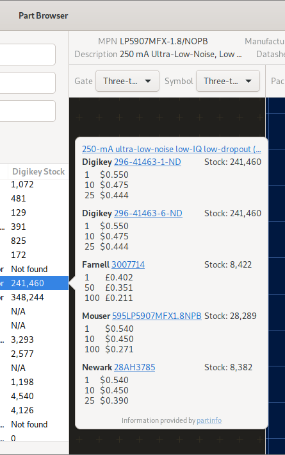The height and width of the screenshot is (455, 285).
Task: Click the Digikey 296-41463-1-ND link
Action: pyautogui.click(x=147, y=162)
